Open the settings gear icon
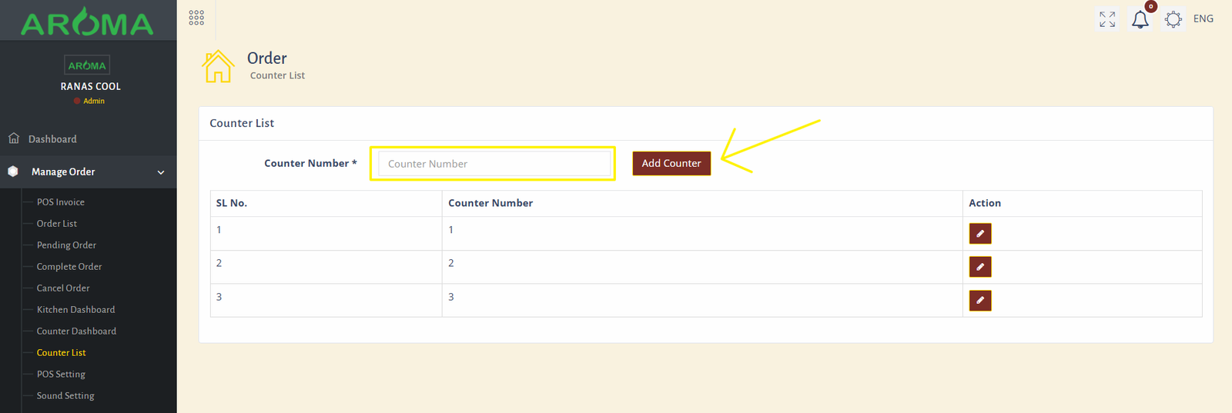This screenshot has height=413, width=1232. [1173, 19]
